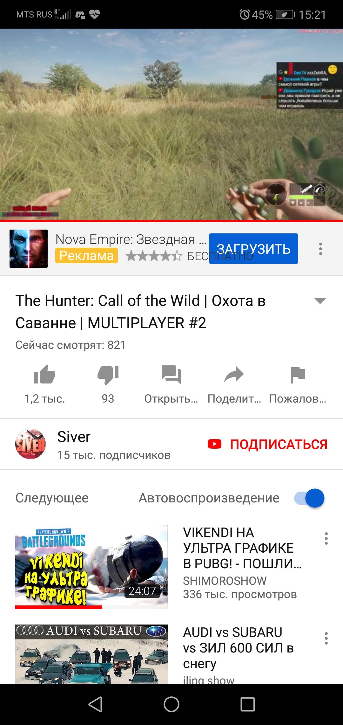The height and width of the screenshot is (725, 343).
Task: Open more options for AUDI vs SUBARU video
Action: [x=326, y=638]
